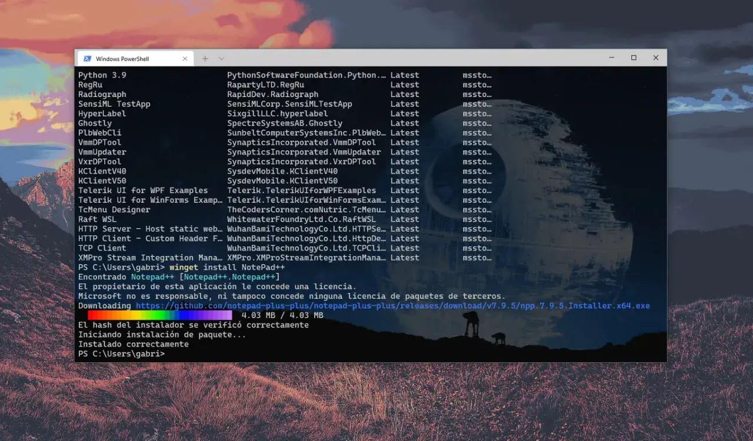Click the 'Radiograph' package name

point(102,94)
